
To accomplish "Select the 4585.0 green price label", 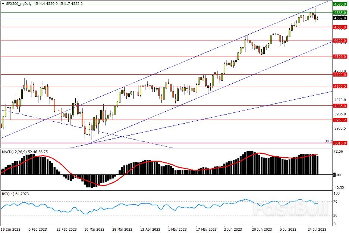I will click(x=340, y=12).
